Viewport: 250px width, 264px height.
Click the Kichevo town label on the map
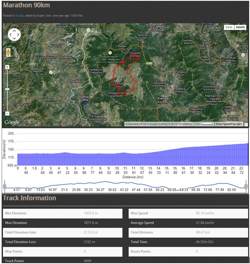tap(164, 100)
